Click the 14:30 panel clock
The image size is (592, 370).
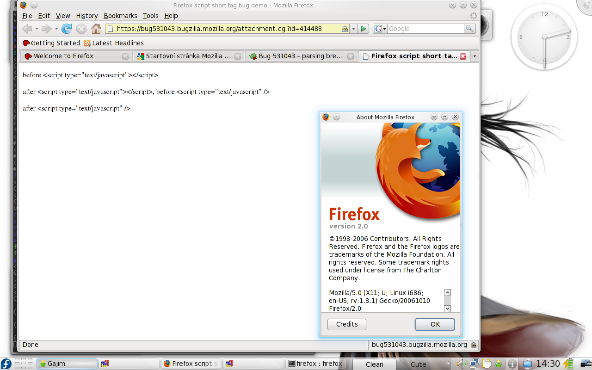pyautogui.click(x=548, y=364)
